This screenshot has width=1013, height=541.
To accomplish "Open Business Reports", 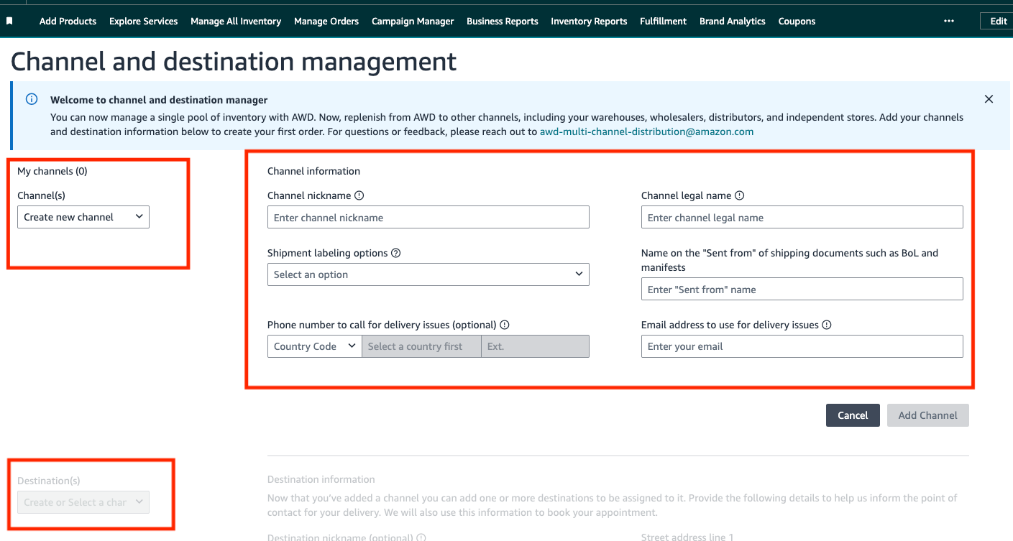I will click(x=503, y=22).
